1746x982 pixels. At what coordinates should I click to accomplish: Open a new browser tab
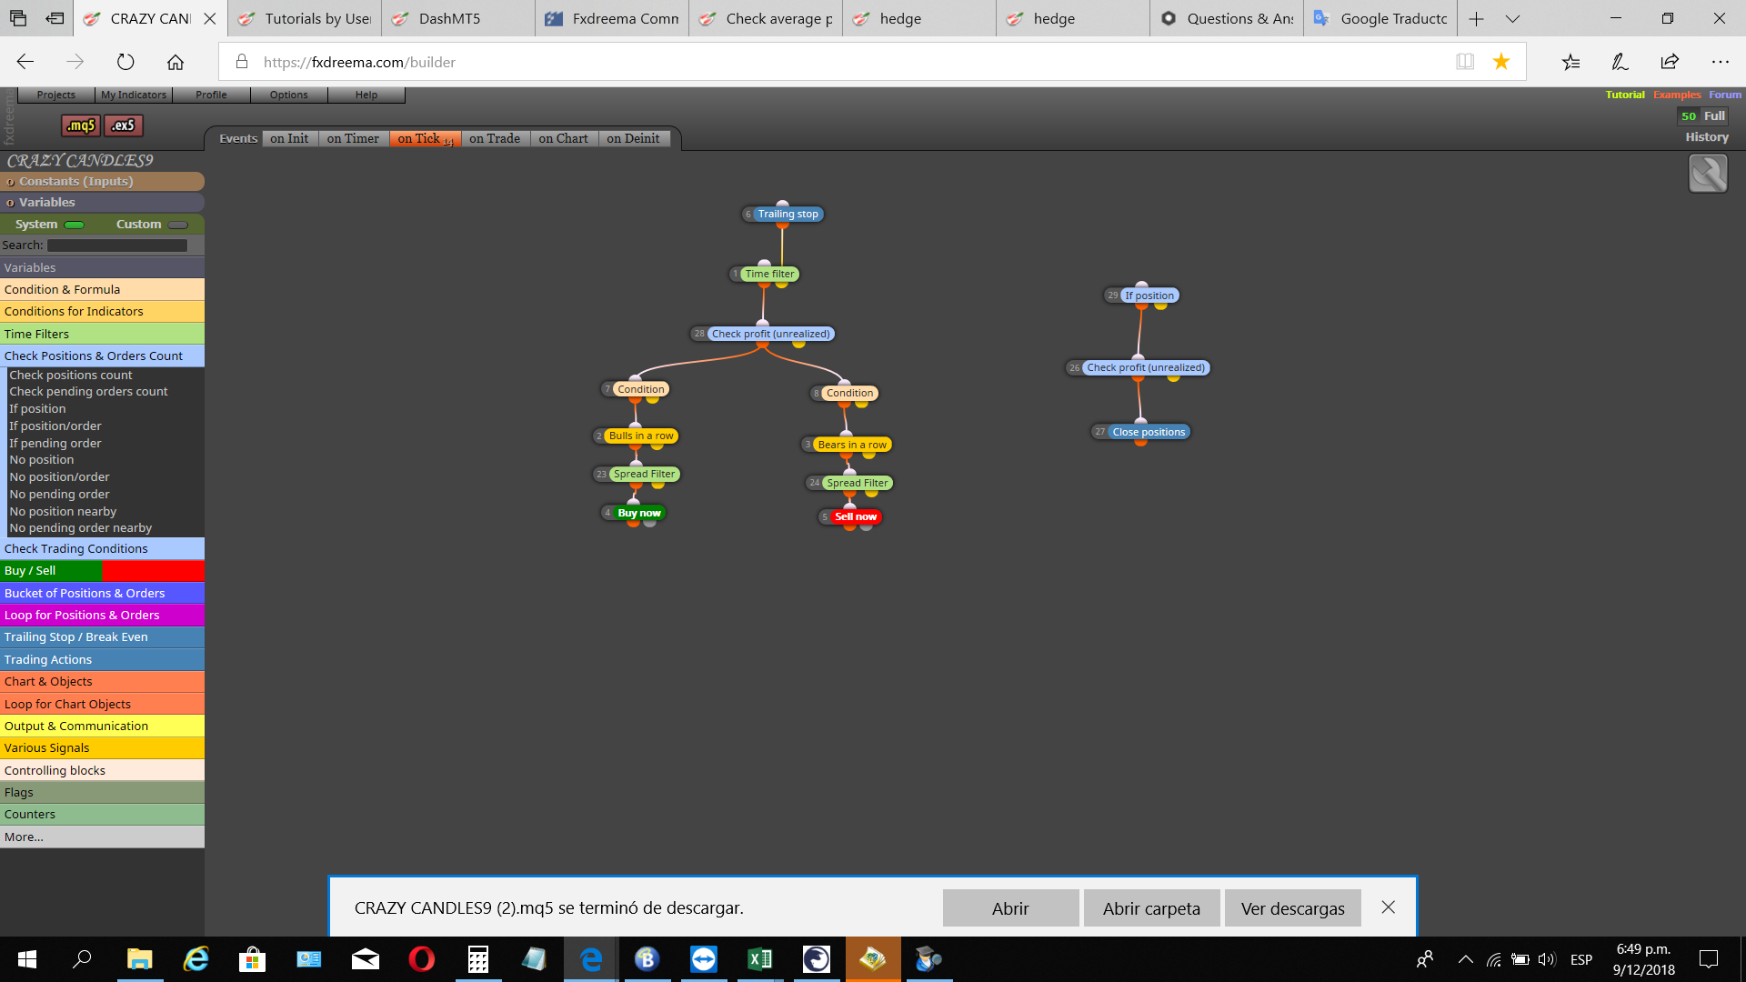tap(1476, 18)
